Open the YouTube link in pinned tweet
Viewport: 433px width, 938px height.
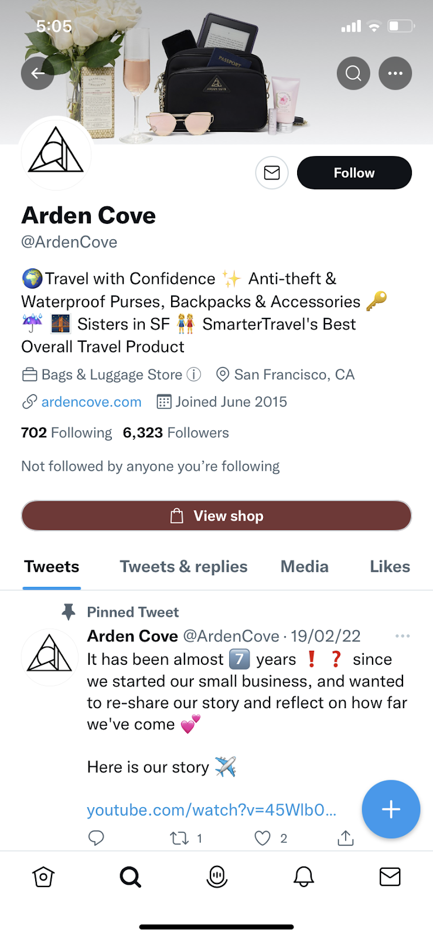tap(212, 810)
